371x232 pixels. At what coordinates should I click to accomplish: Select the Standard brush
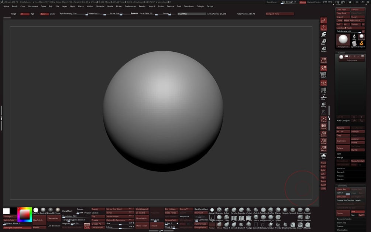(x=219, y=211)
